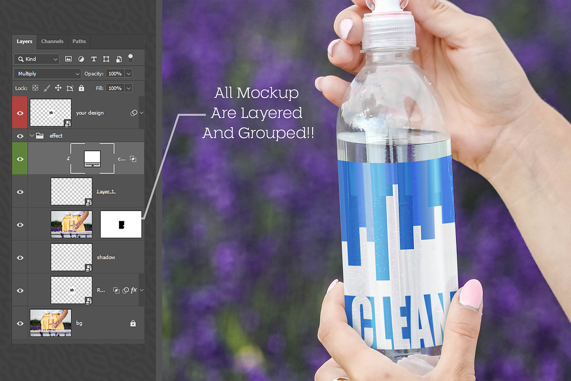Click smart filter icon on 'your design' layer

pyautogui.click(x=134, y=113)
